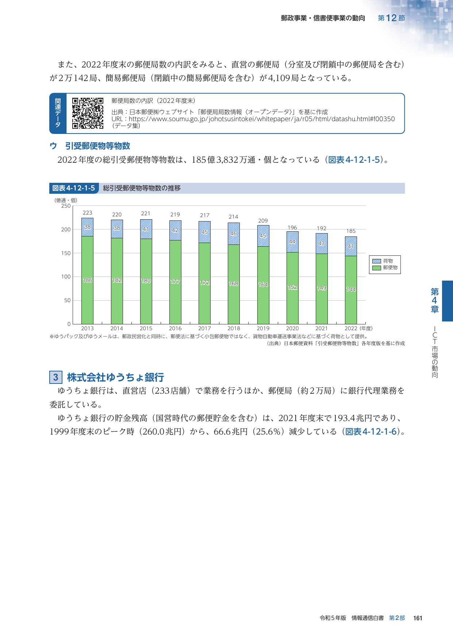The height and width of the screenshot is (640, 453).
Task: Click the total 196 above the 2020 bar
Action: pos(292,228)
